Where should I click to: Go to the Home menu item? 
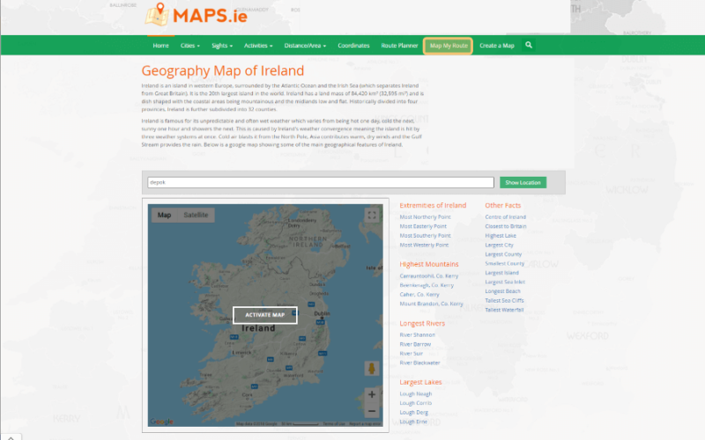pyautogui.click(x=160, y=46)
